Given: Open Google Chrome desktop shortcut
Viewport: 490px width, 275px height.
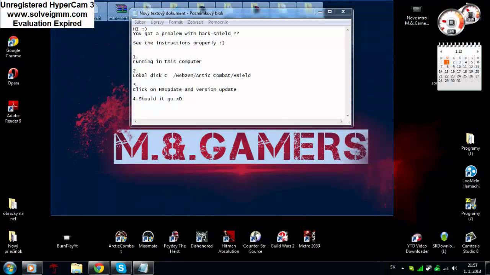Looking at the screenshot, I should (13, 47).
